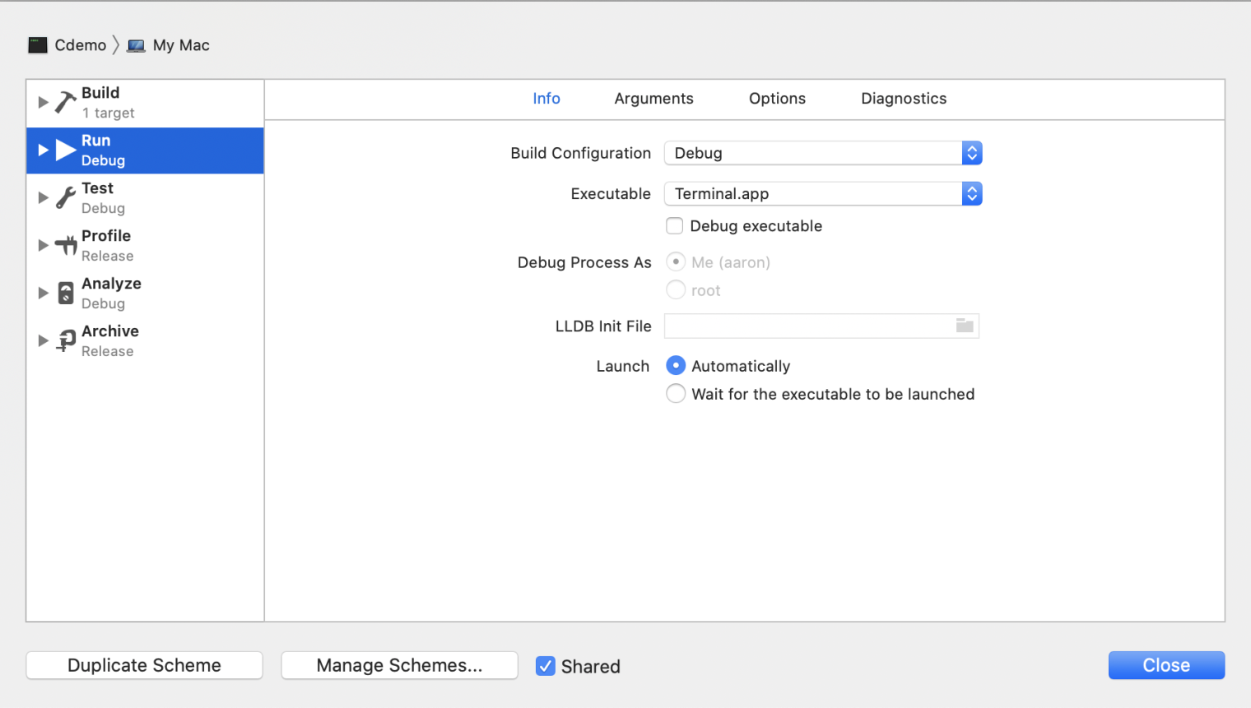1251x708 pixels.
Task: Click the folder icon in LLDB Init File
Action: (965, 326)
